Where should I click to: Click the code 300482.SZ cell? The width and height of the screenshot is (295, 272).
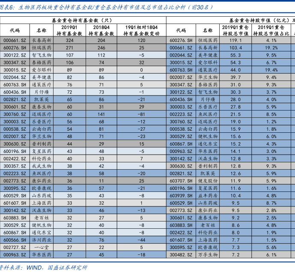[180, 254]
